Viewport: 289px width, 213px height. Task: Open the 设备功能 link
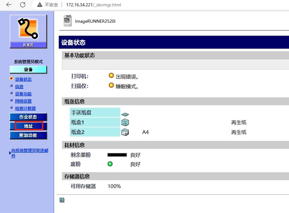23,94
